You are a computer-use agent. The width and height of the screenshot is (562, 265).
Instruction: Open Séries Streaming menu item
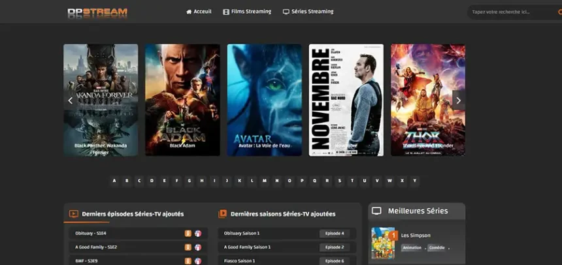point(308,12)
